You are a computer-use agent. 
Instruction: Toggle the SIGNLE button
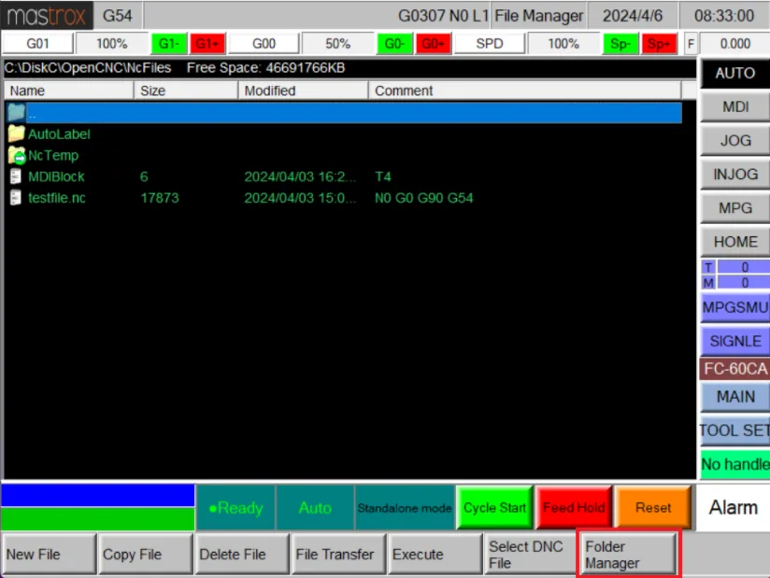click(x=734, y=341)
